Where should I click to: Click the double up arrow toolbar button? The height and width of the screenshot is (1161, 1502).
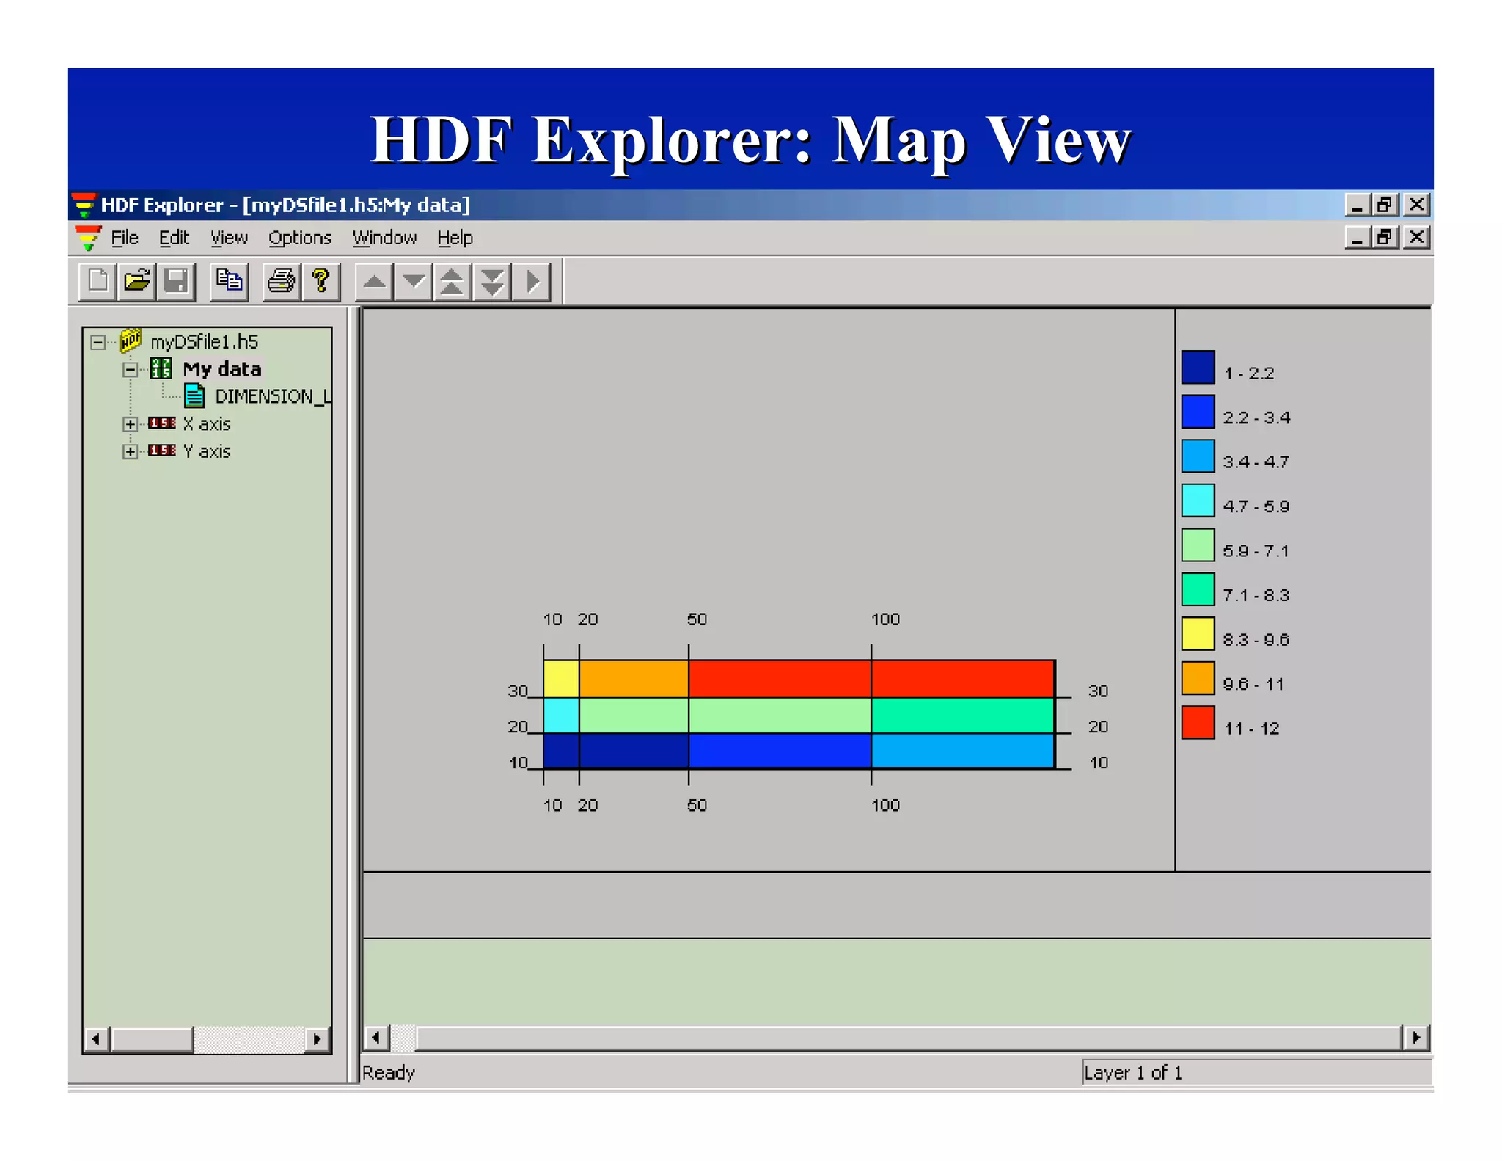(x=453, y=282)
